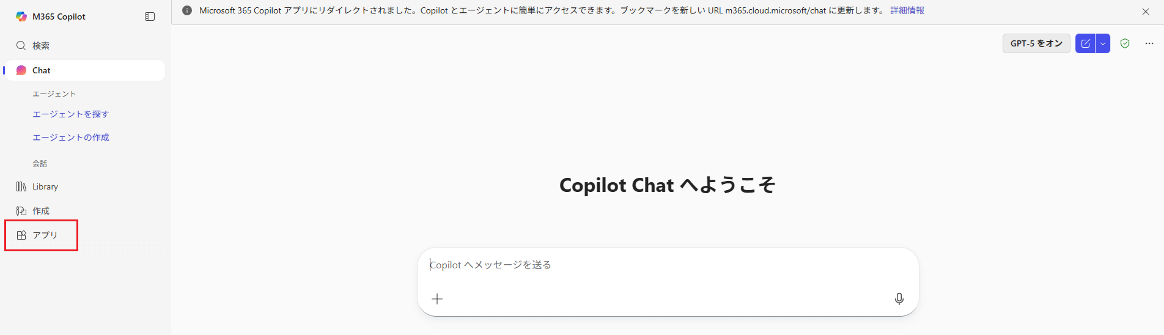
Task: Click the info icon in banner
Action: pos(187,10)
